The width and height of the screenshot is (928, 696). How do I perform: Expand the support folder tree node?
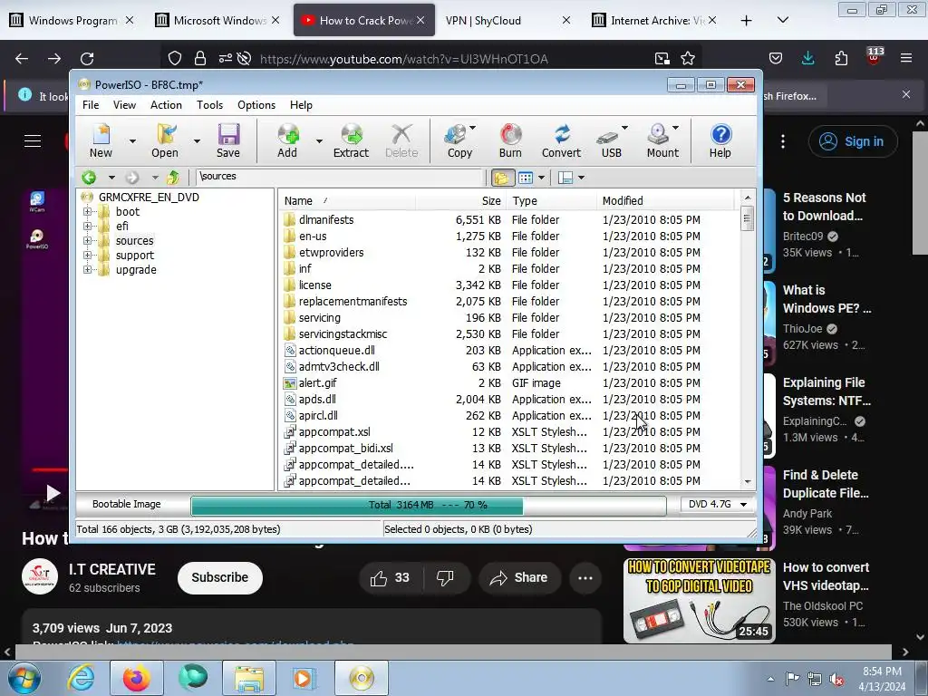point(88,255)
